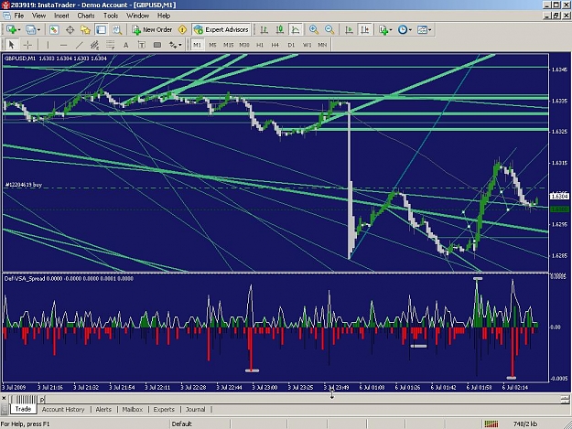Toggle Chart Shift
This screenshot has width=572, height=429.
coord(364,30)
